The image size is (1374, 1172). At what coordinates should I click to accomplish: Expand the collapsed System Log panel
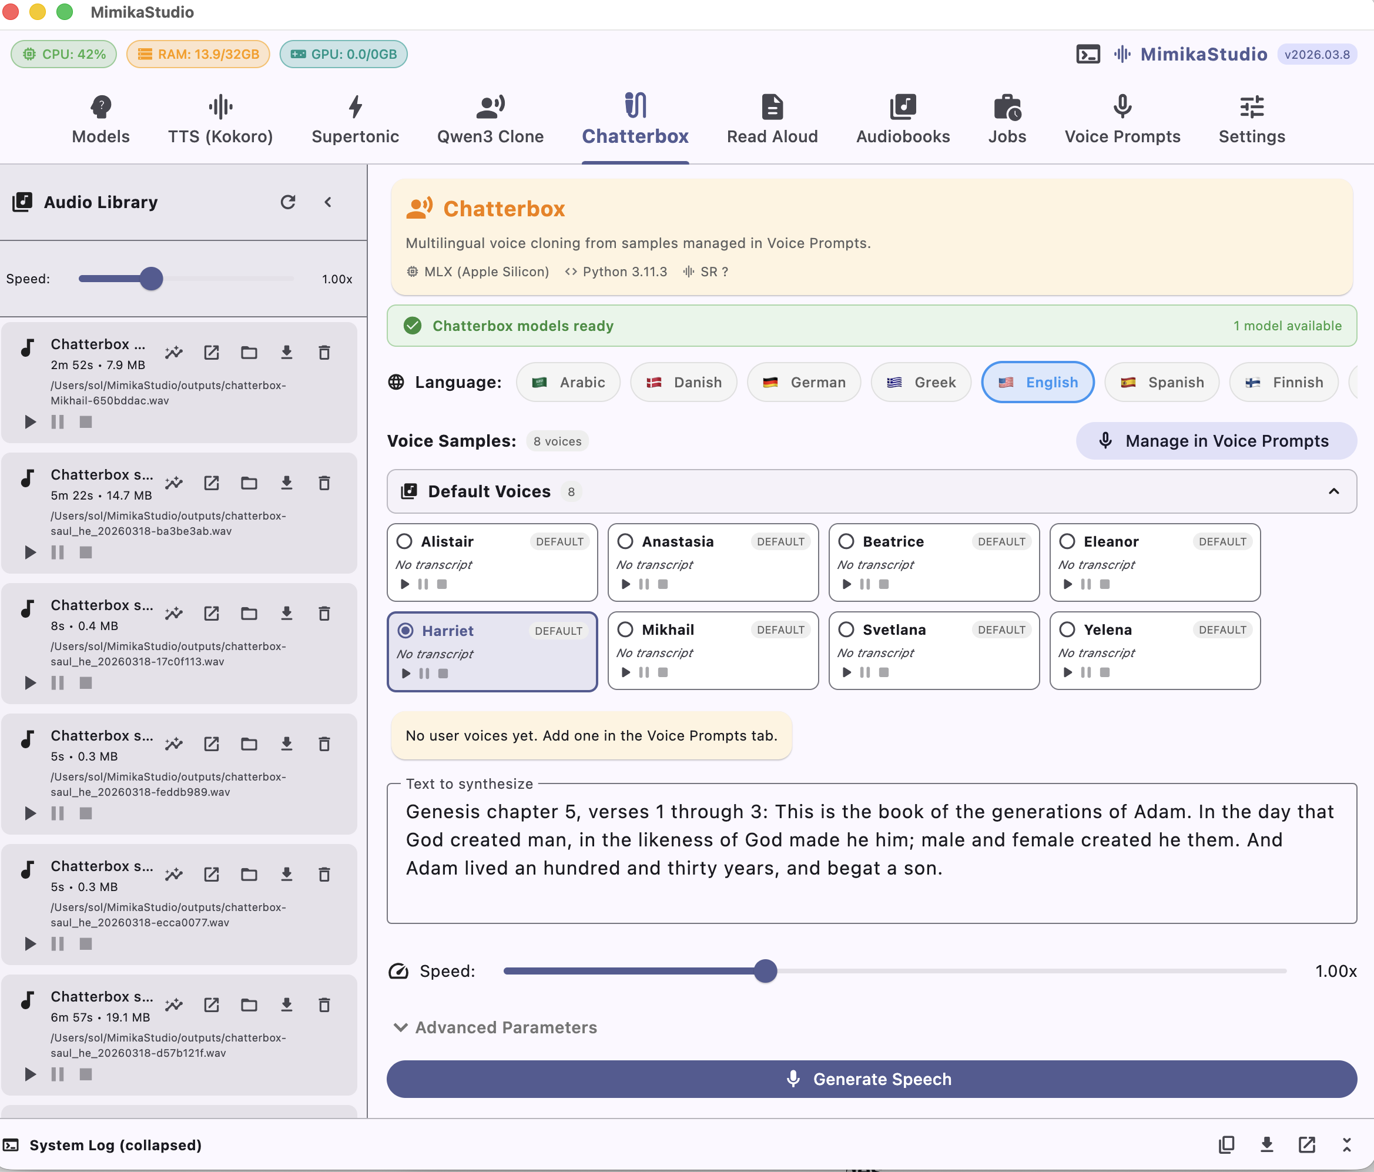point(1346,1144)
